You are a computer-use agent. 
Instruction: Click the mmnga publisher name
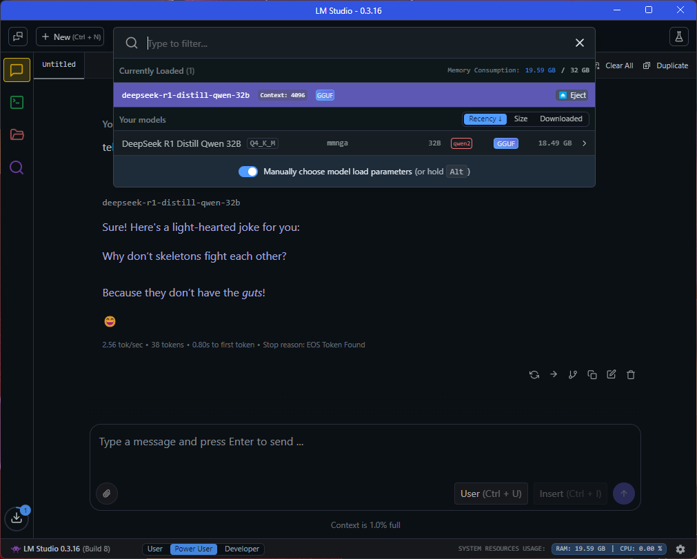(x=337, y=143)
